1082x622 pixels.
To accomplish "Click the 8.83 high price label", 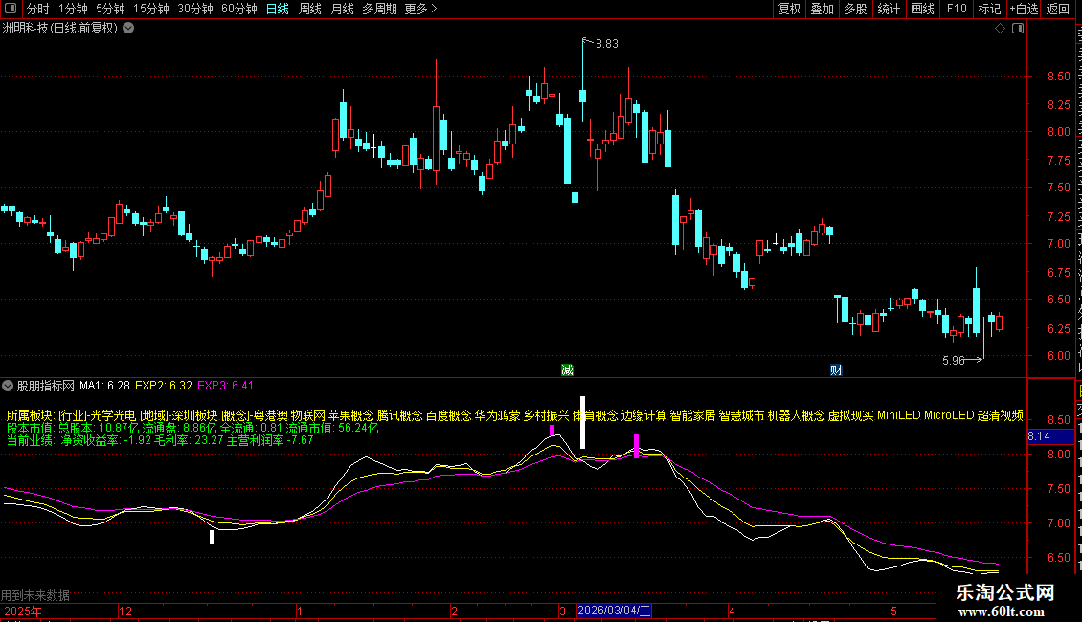I will coord(606,44).
